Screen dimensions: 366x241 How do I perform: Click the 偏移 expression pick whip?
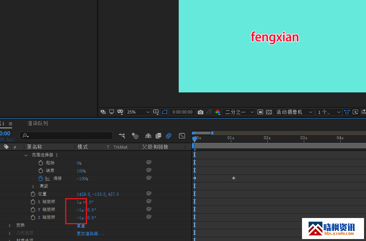point(149,178)
